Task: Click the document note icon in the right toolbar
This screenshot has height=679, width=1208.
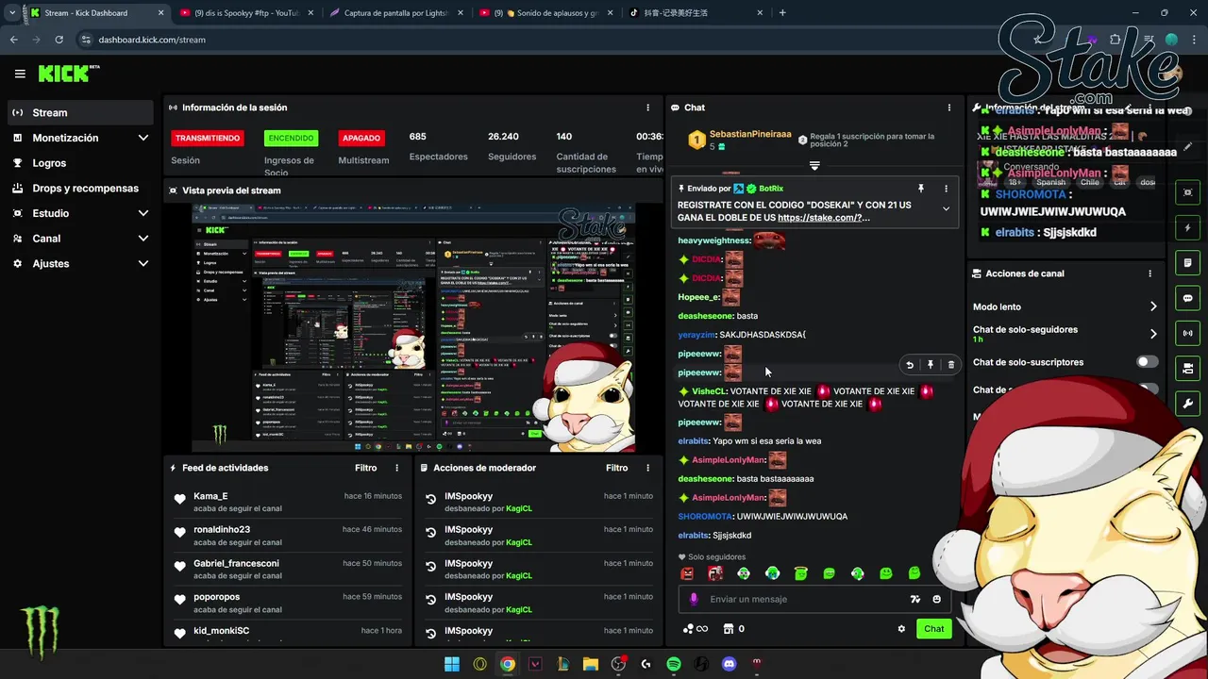Action: 1187,262
